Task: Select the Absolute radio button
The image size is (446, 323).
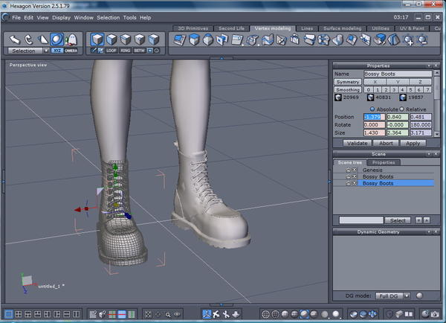Action: [x=373, y=109]
